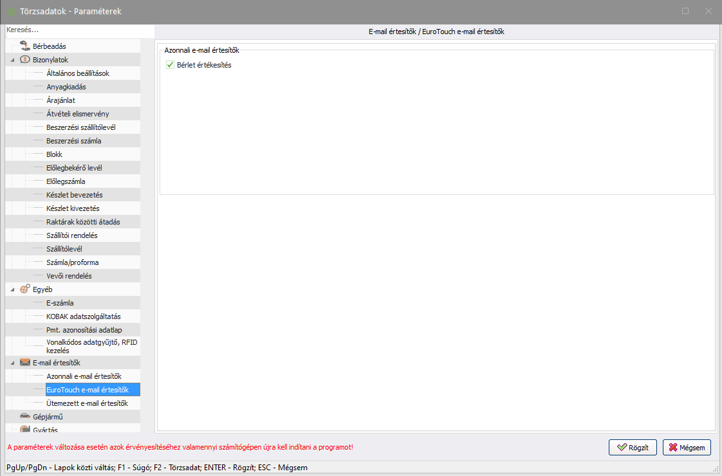Click the Bizonylatok coin icon
Image resolution: width=722 pixels, height=476 pixels.
(24, 60)
